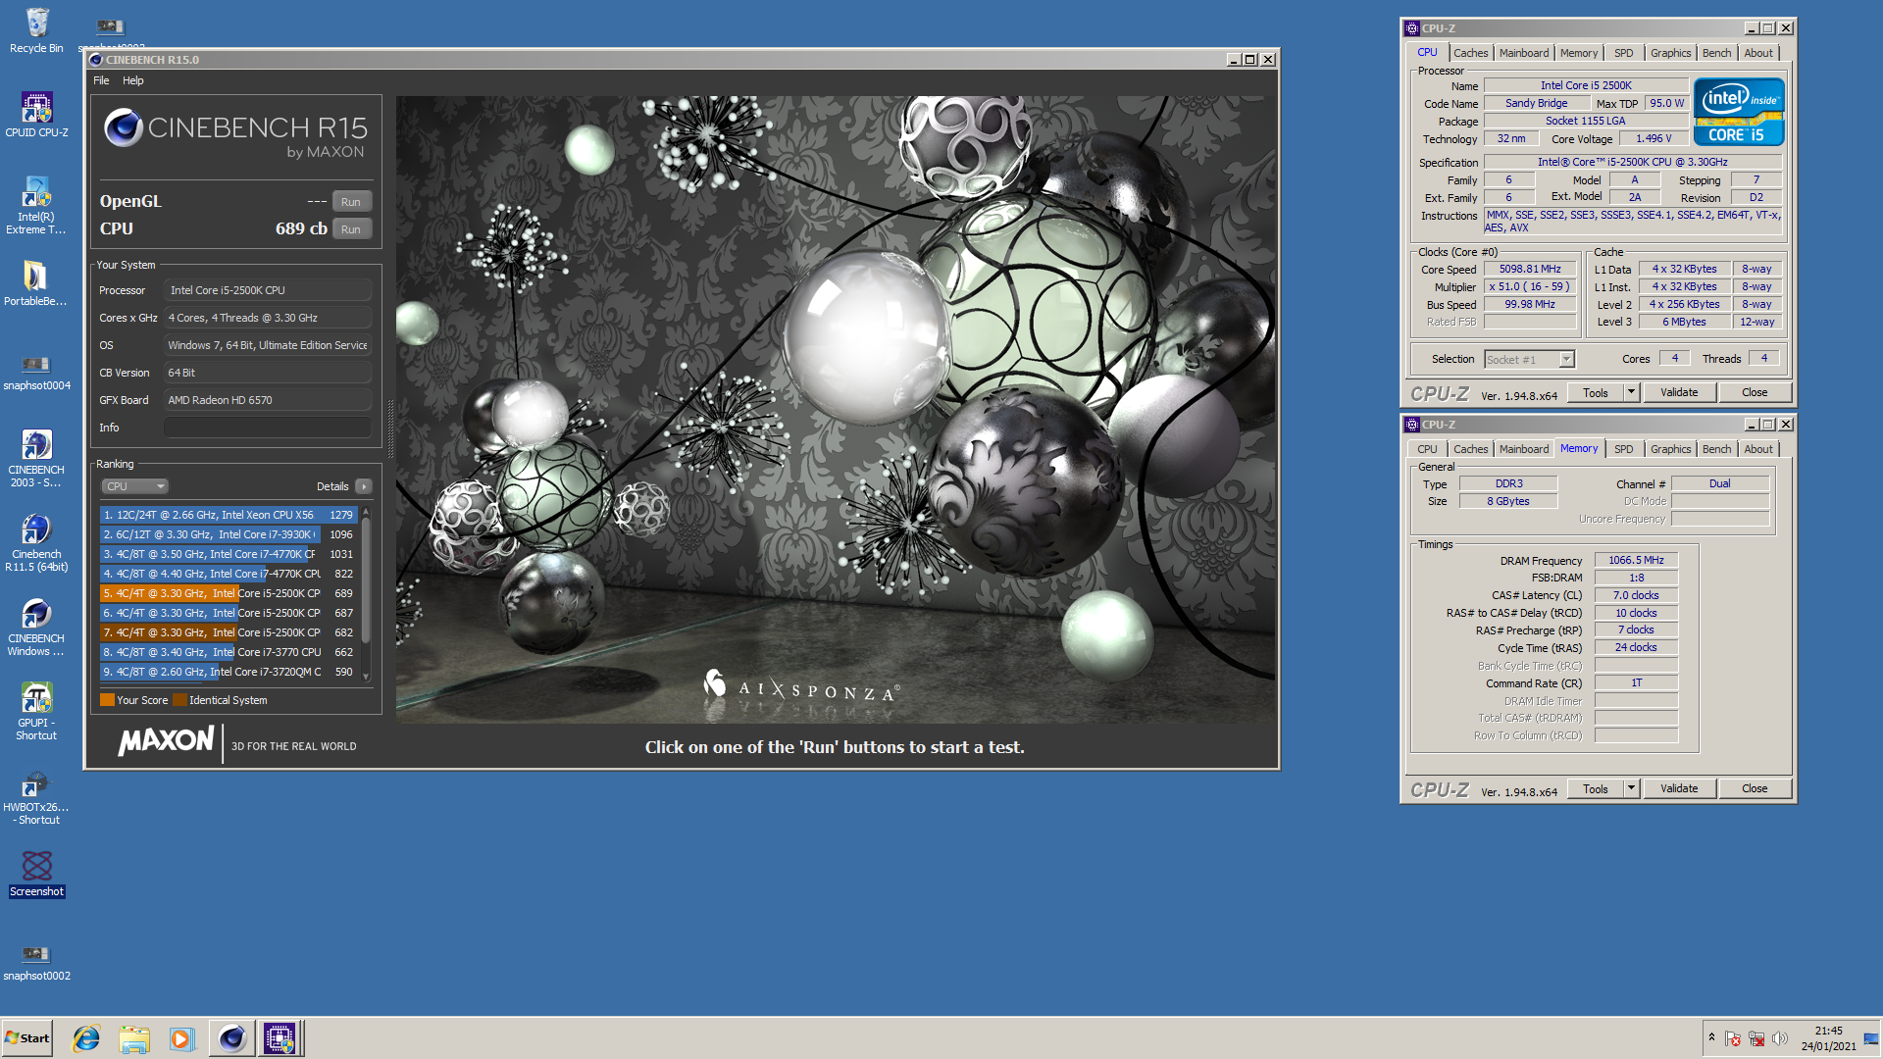The image size is (1883, 1059).
Task: Click Validate in bottom CPU-Z
Action: pos(1678,789)
